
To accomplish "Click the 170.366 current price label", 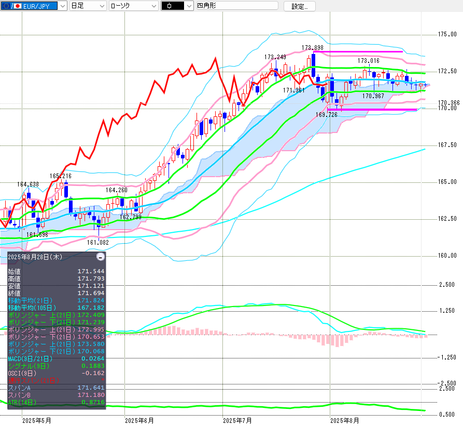I will coord(449,103).
